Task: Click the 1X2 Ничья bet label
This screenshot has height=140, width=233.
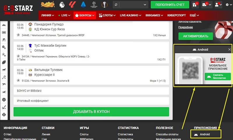Action: click(x=159, y=35)
